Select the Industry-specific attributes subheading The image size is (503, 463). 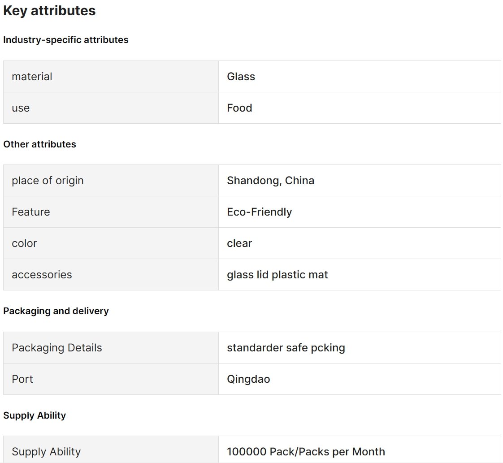tap(66, 40)
